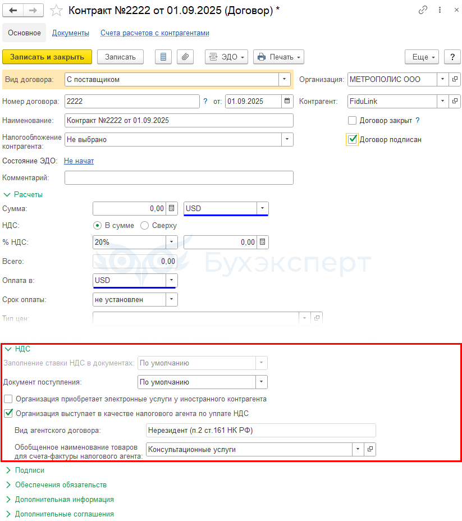
Task: Collapse the Расчеты section
Action: point(23,194)
